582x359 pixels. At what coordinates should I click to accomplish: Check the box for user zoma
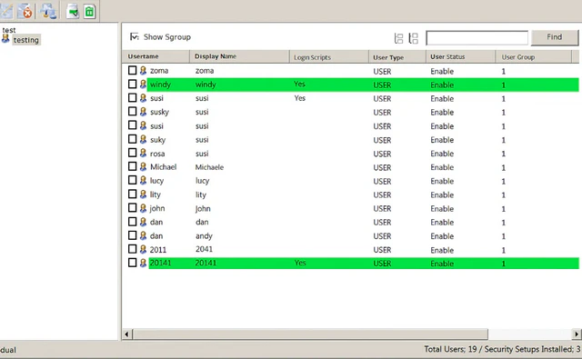132,70
